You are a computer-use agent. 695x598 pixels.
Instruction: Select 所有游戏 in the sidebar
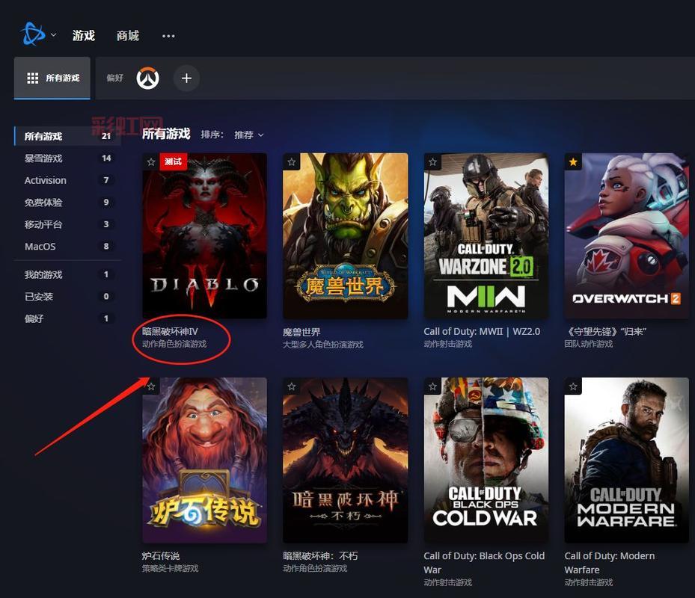coord(68,136)
